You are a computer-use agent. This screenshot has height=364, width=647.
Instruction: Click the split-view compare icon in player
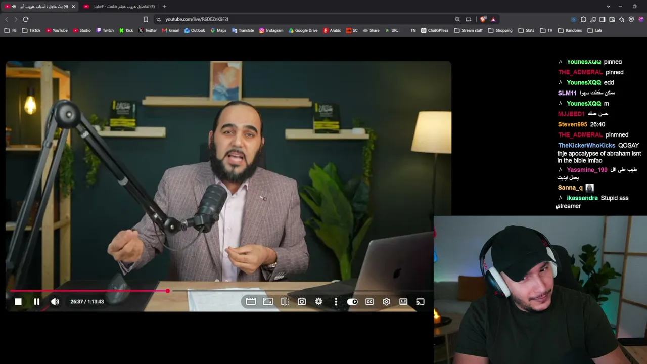tap(285, 302)
